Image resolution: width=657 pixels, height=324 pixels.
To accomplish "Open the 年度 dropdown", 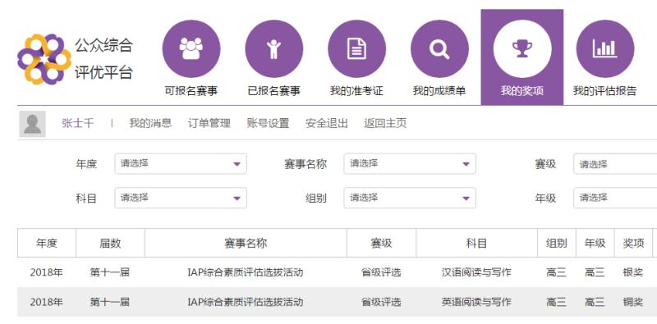I will (181, 164).
